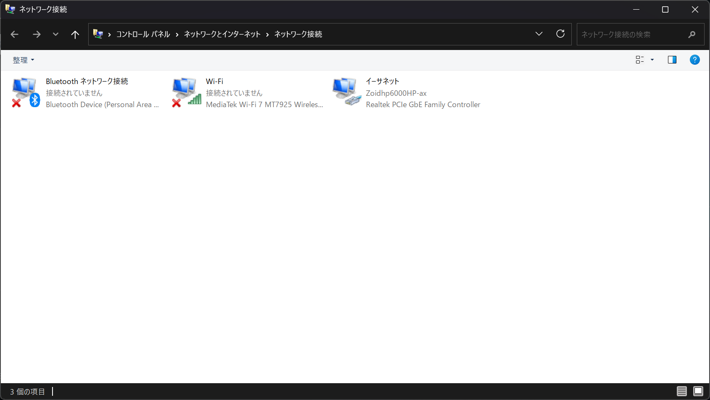
Task: Click the Back navigation arrow
Action: [15, 34]
